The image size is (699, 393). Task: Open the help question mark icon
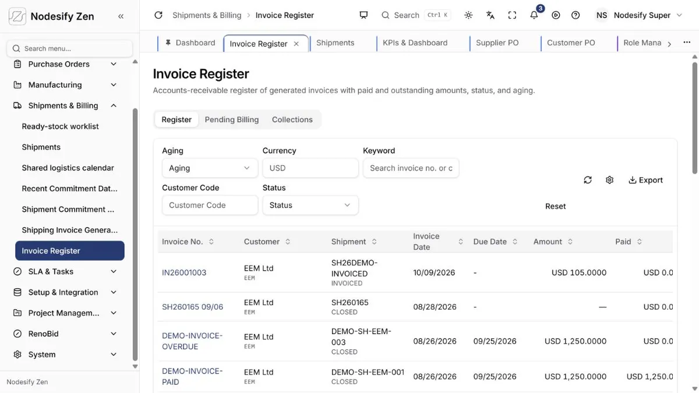point(576,15)
